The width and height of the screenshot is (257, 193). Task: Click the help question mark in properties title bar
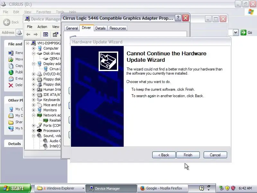(x=178, y=18)
